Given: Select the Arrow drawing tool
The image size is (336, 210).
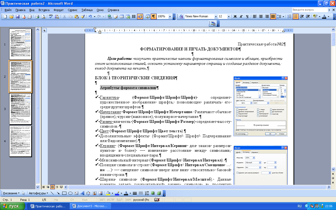Looking at the screenshot, I should (x=58, y=193).
